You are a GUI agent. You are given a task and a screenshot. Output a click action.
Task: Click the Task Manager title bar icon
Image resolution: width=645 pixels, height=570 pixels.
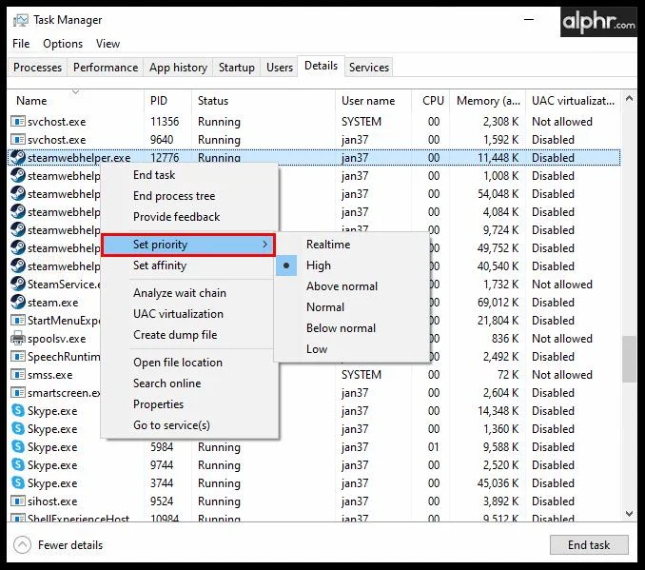point(21,20)
